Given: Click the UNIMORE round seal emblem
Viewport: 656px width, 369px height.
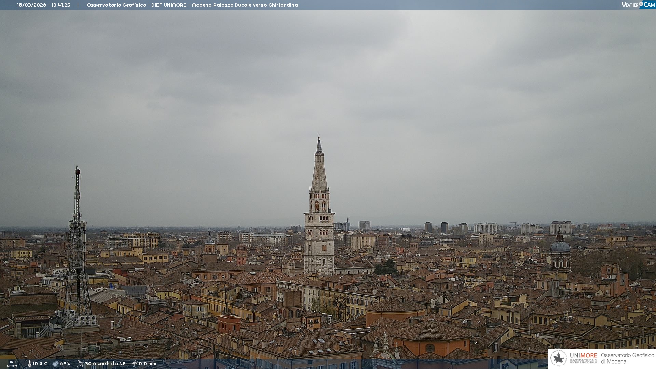Looking at the screenshot, I should pos(559,358).
